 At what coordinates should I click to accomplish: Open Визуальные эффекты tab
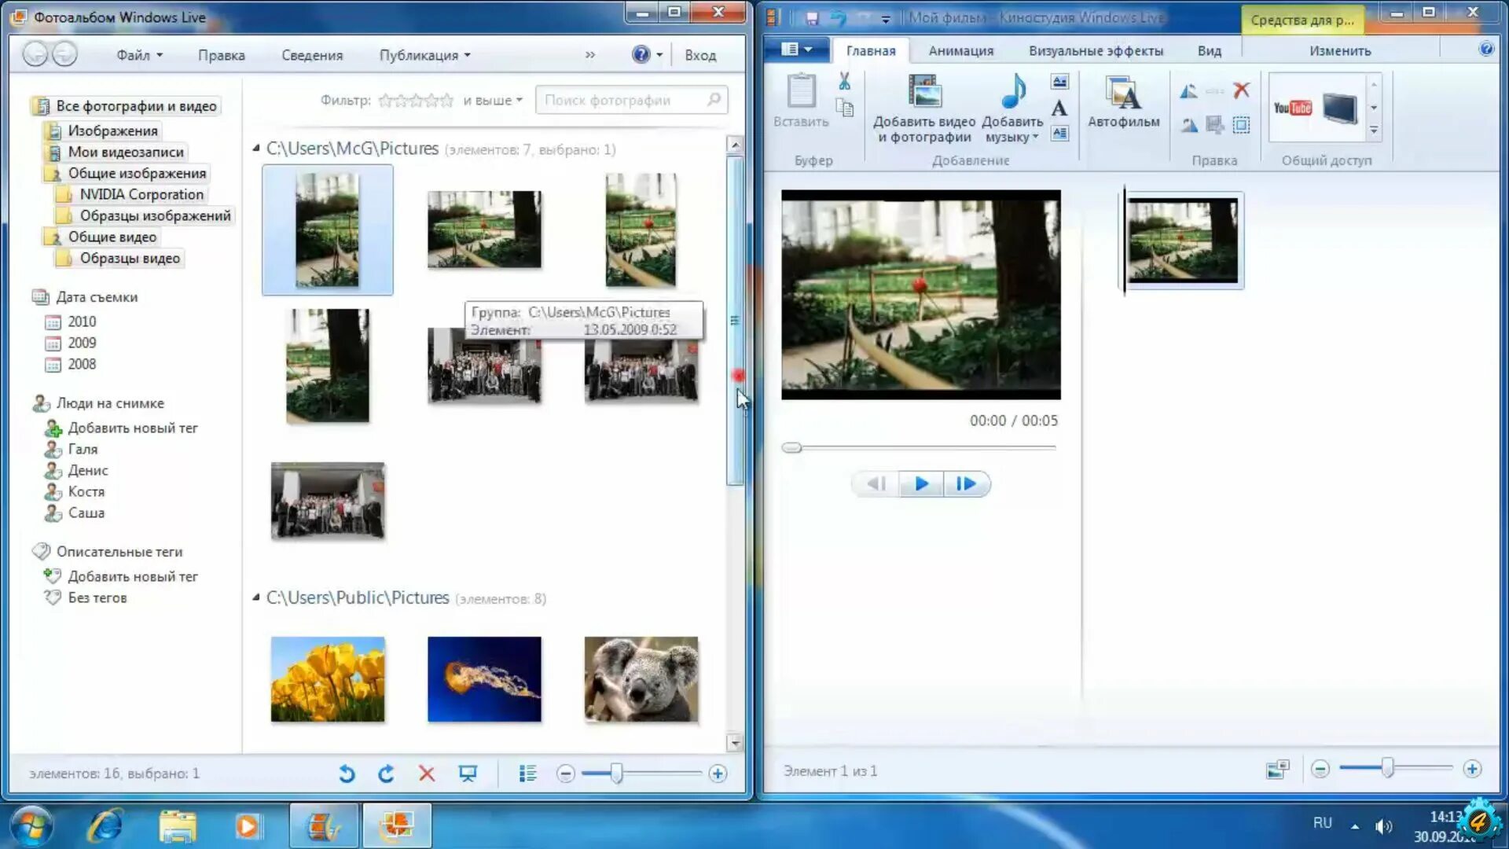coord(1096,51)
